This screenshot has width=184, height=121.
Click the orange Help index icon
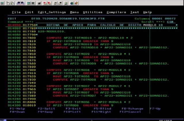coord(76,3)
